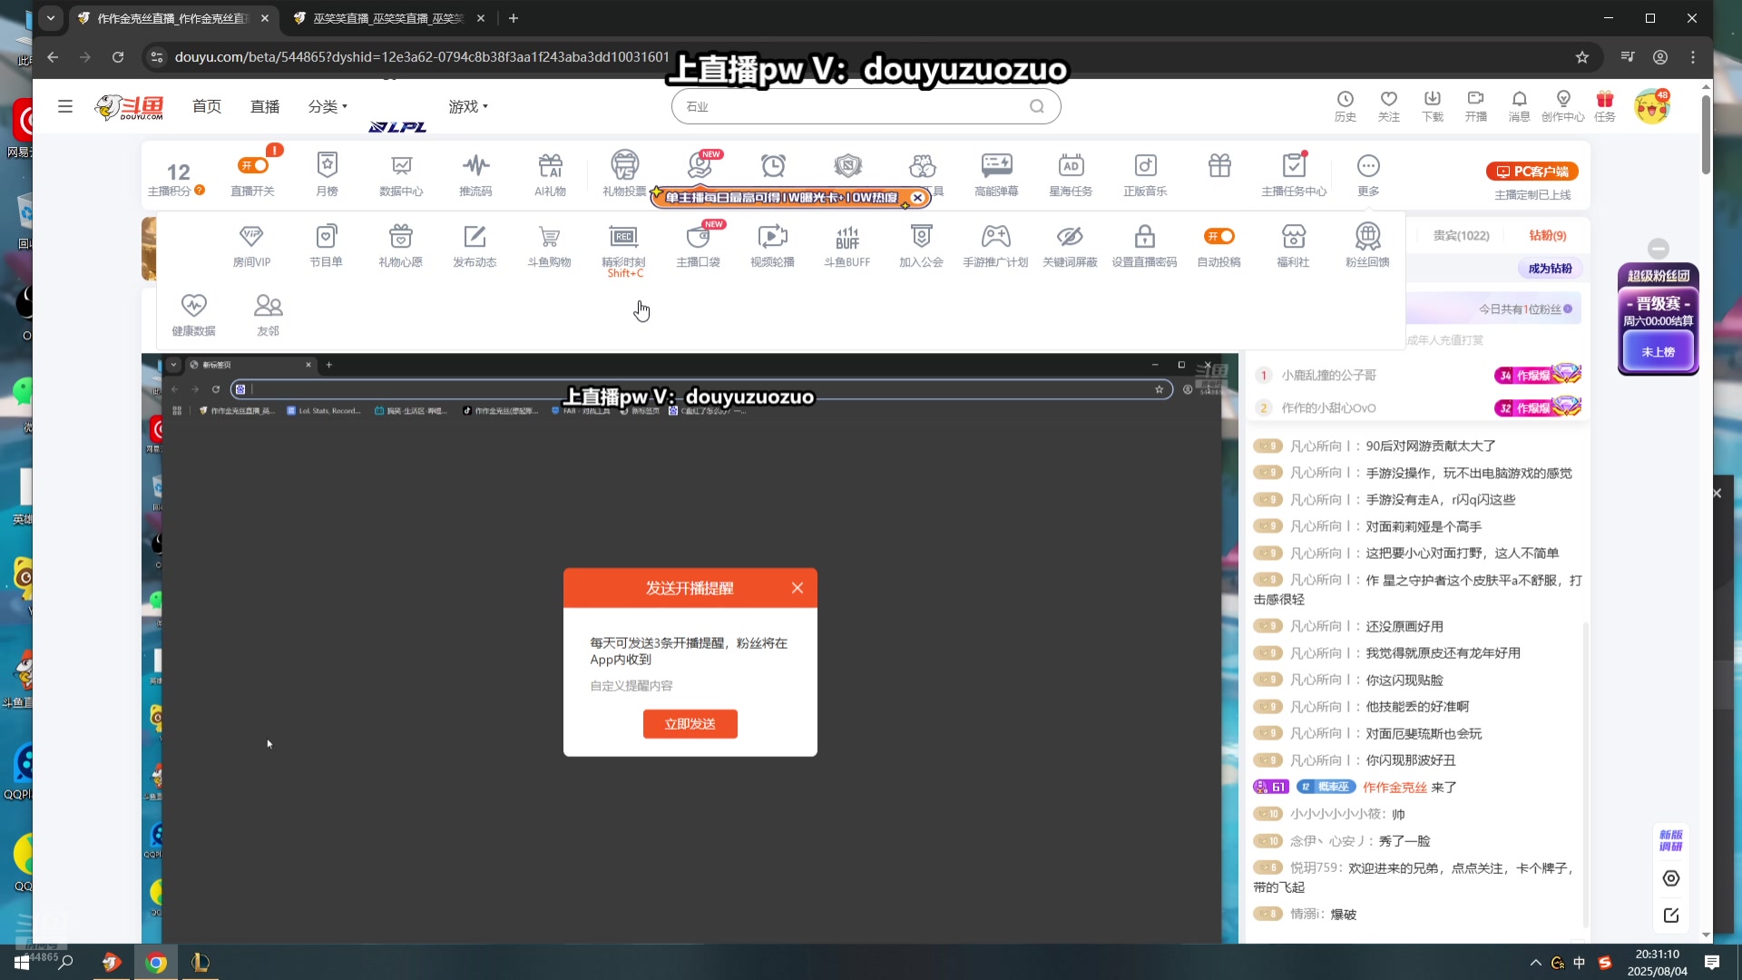The width and height of the screenshot is (1742, 980).
Task: Open 下载 in the header
Action: pos(1433,105)
